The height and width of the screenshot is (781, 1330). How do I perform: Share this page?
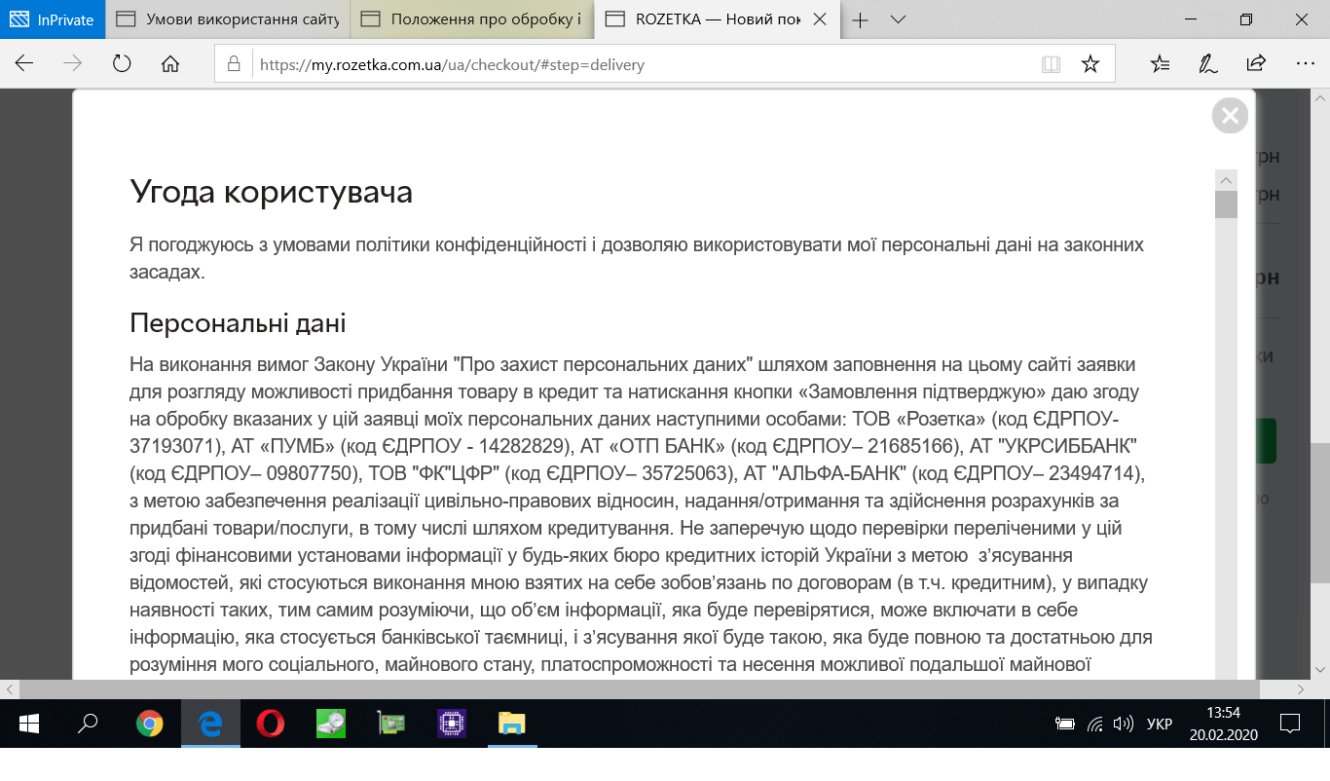1256,64
